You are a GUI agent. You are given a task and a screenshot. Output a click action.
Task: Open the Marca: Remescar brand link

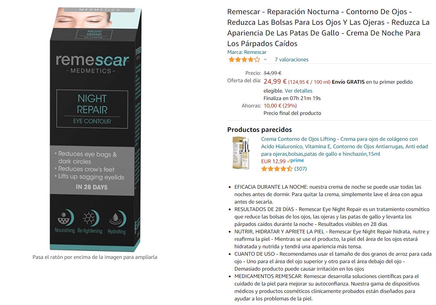coord(247,52)
